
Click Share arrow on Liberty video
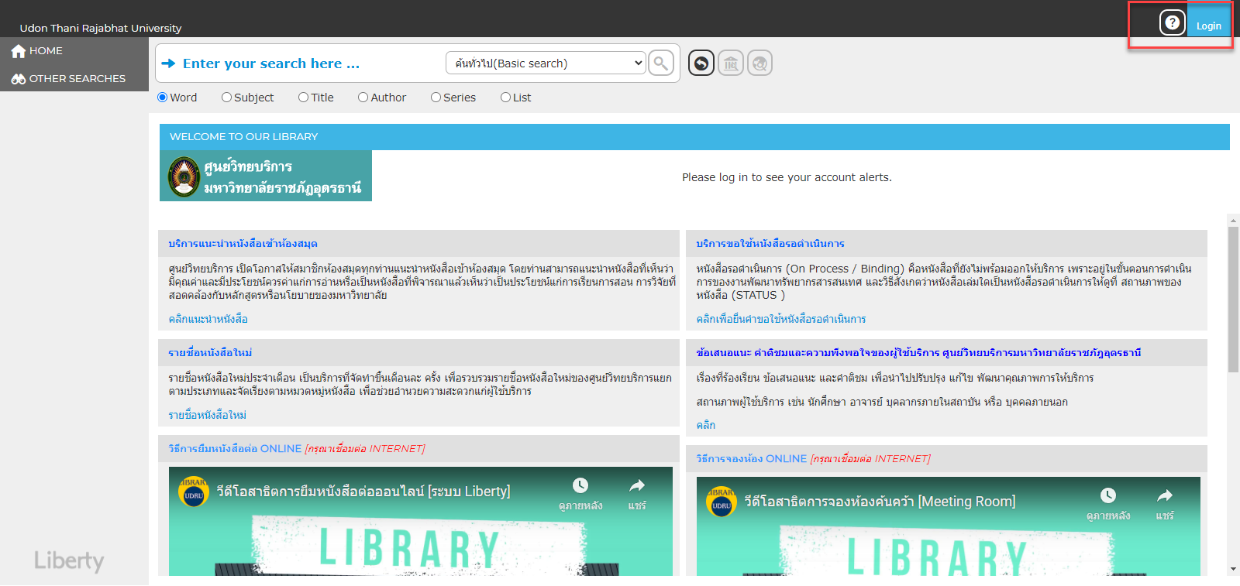click(x=637, y=485)
